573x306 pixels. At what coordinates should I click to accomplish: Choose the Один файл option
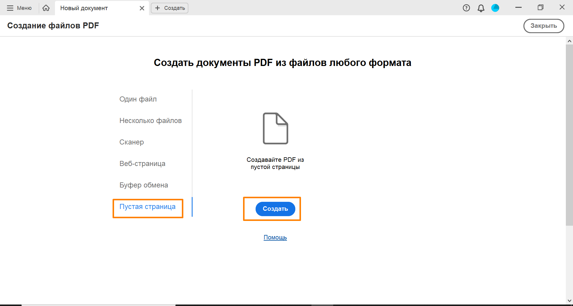[x=138, y=99]
